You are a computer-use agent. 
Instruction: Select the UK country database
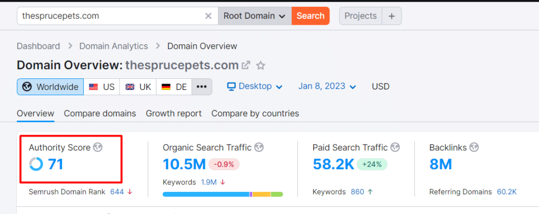point(138,87)
